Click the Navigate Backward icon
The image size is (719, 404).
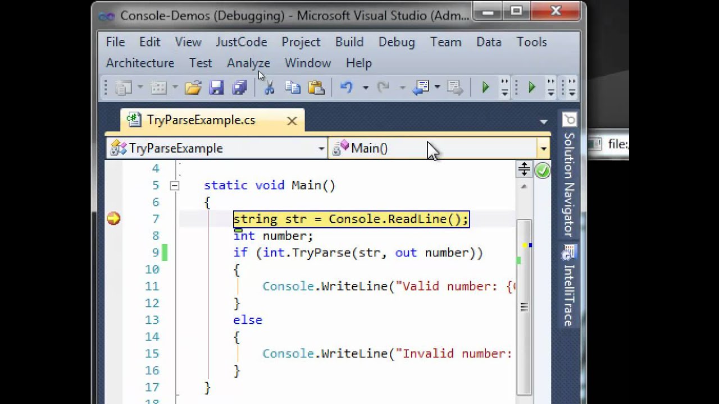(x=421, y=88)
